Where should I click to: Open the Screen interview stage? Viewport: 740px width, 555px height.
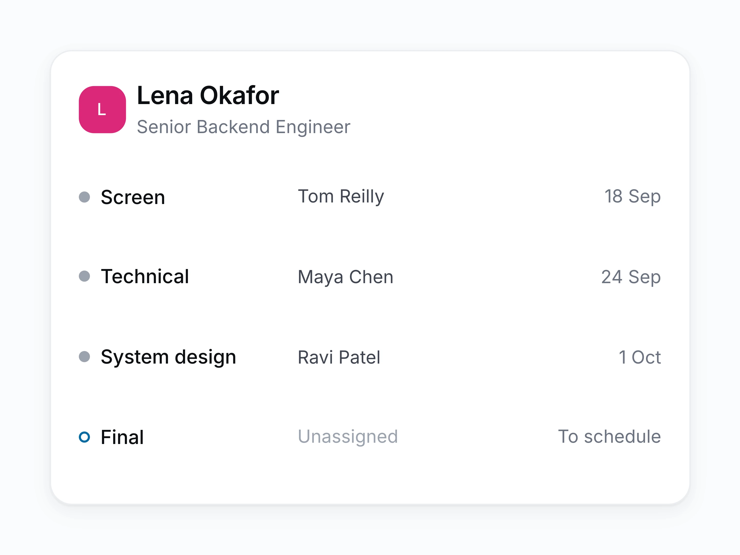tap(133, 197)
